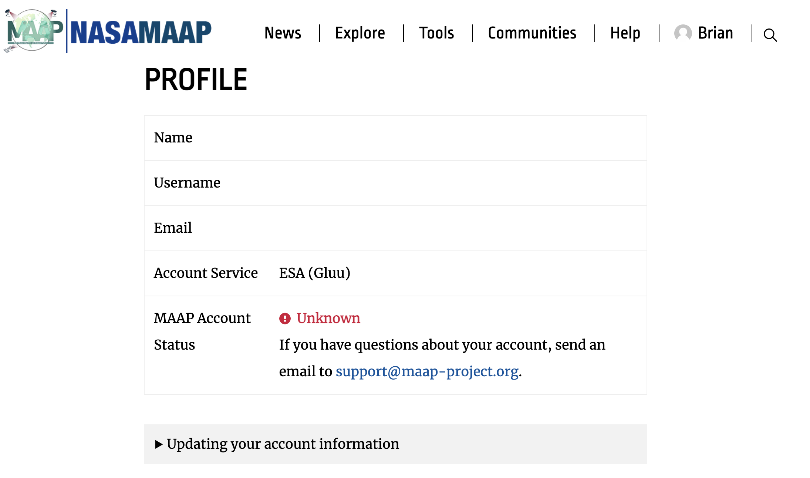
Task: Click the MAAP globe logo
Action: [31, 30]
